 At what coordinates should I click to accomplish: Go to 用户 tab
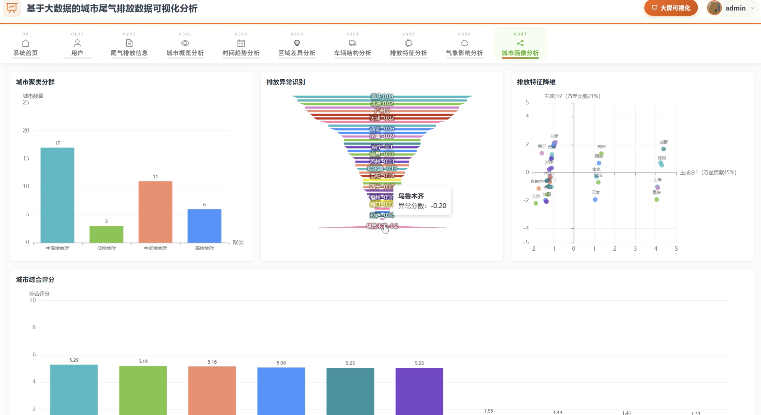(x=77, y=53)
